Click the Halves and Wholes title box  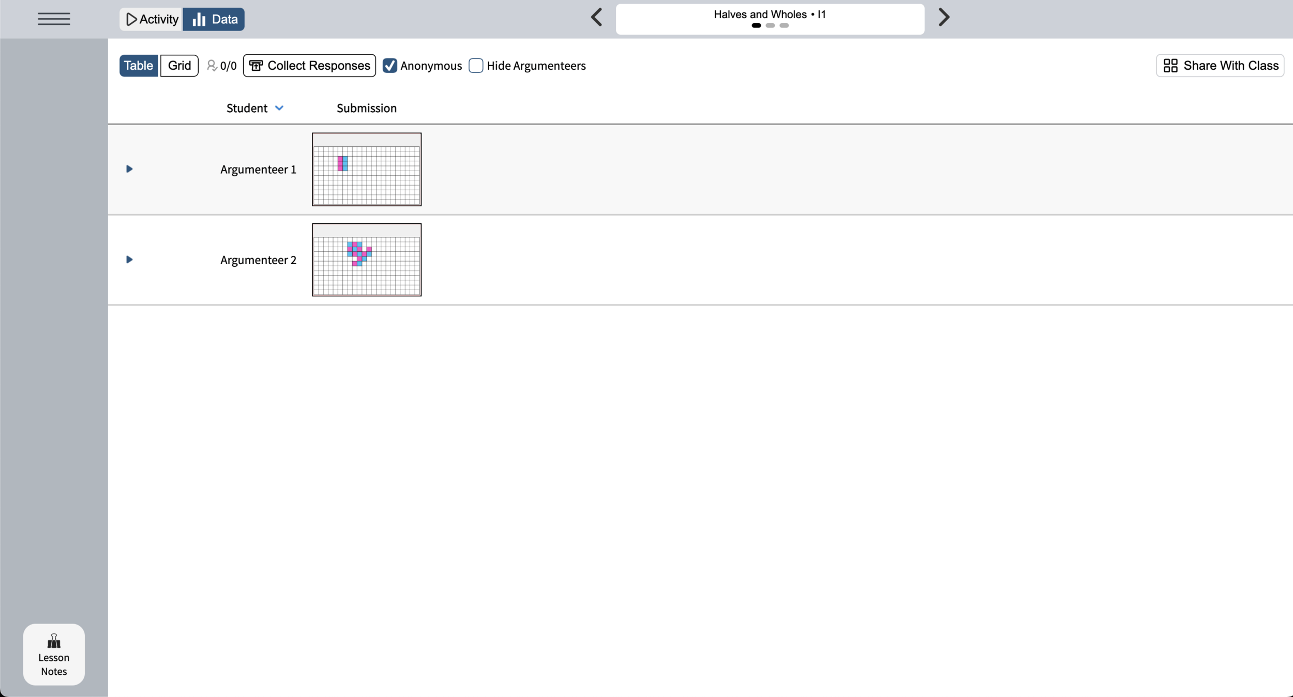[x=770, y=19]
